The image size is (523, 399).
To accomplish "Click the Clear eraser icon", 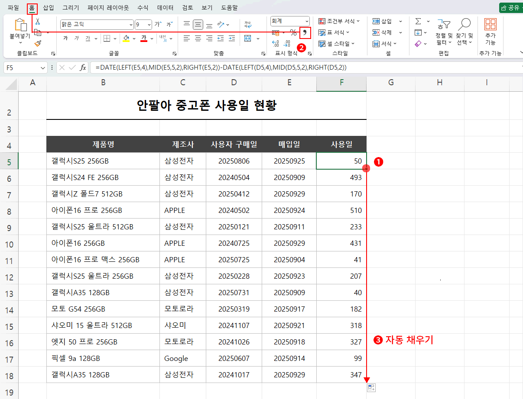I will [x=418, y=44].
